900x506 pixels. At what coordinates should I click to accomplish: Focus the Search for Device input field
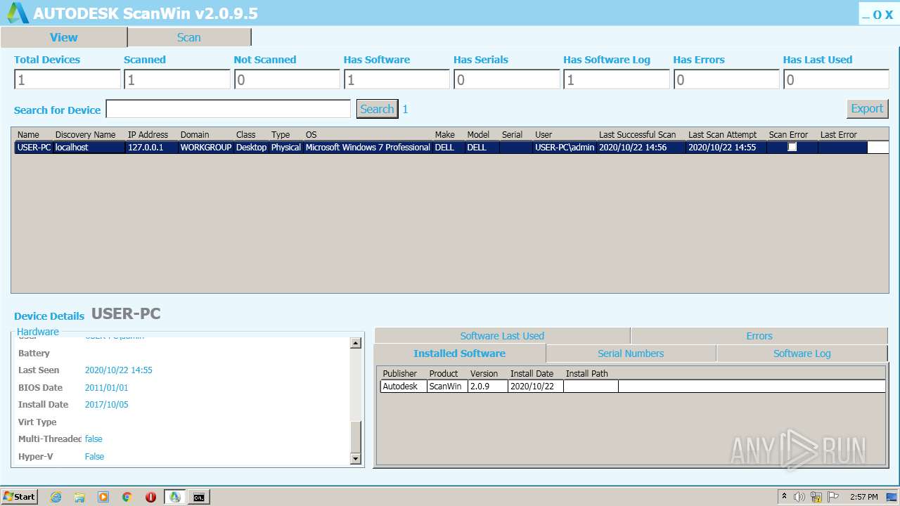point(228,109)
